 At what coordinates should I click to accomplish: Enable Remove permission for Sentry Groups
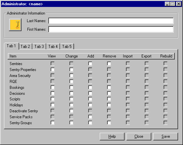tap(109, 123)
